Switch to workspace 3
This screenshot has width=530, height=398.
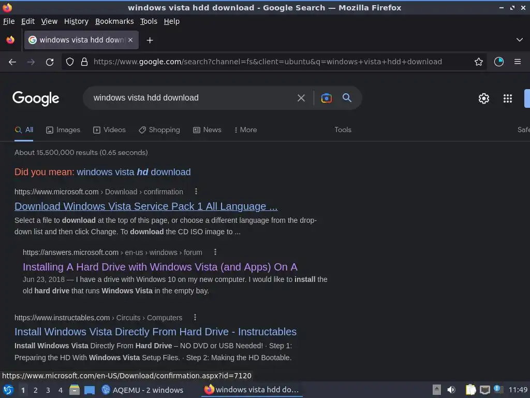pyautogui.click(x=48, y=390)
